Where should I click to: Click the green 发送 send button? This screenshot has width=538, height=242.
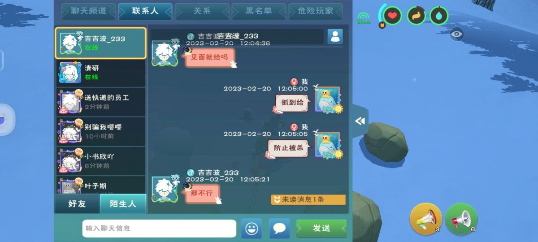pos(321,229)
